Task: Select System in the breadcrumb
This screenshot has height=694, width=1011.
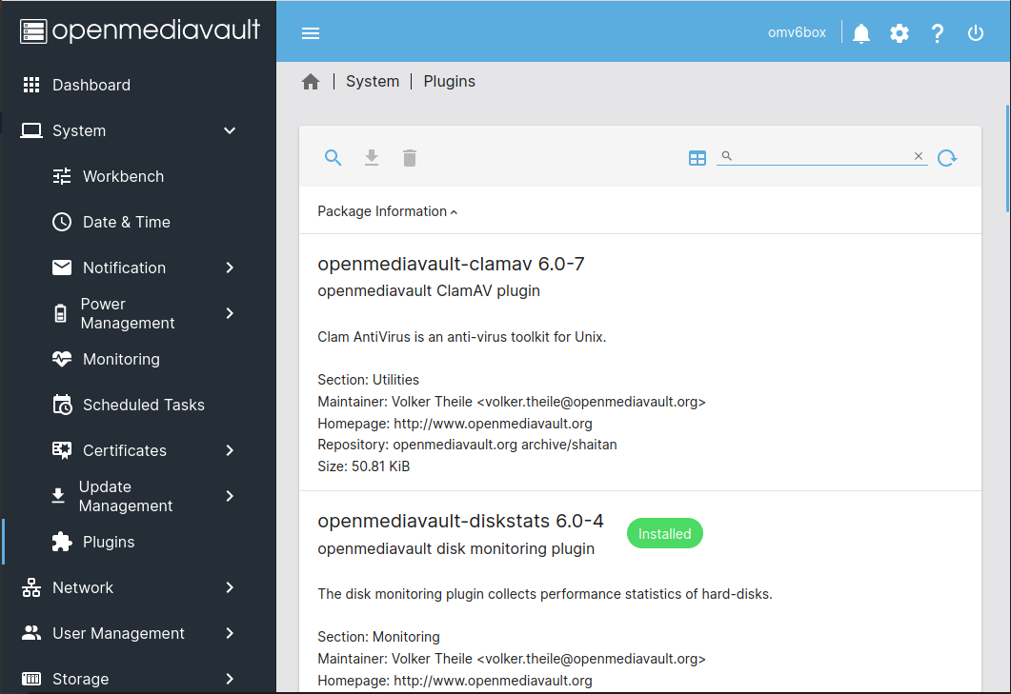Action: point(373,81)
